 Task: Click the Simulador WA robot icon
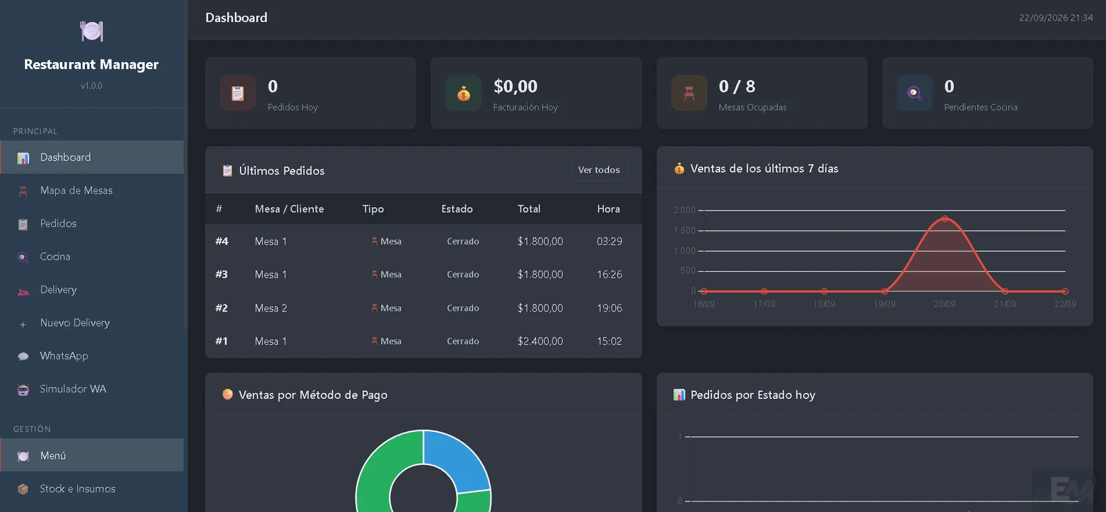(23, 390)
